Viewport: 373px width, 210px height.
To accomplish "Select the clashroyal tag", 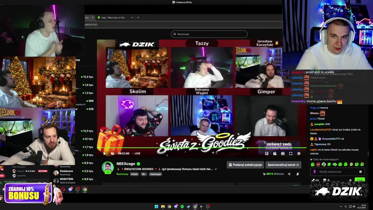I will tap(155, 174).
